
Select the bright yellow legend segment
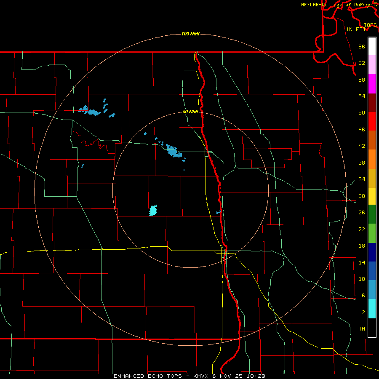pyautogui.click(x=372, y=196)
